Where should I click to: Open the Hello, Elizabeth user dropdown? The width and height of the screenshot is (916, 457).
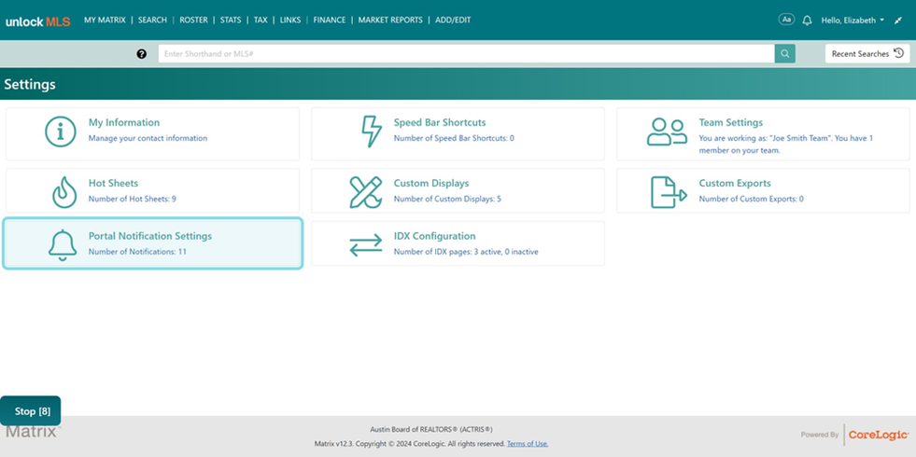tap(853, 21)
